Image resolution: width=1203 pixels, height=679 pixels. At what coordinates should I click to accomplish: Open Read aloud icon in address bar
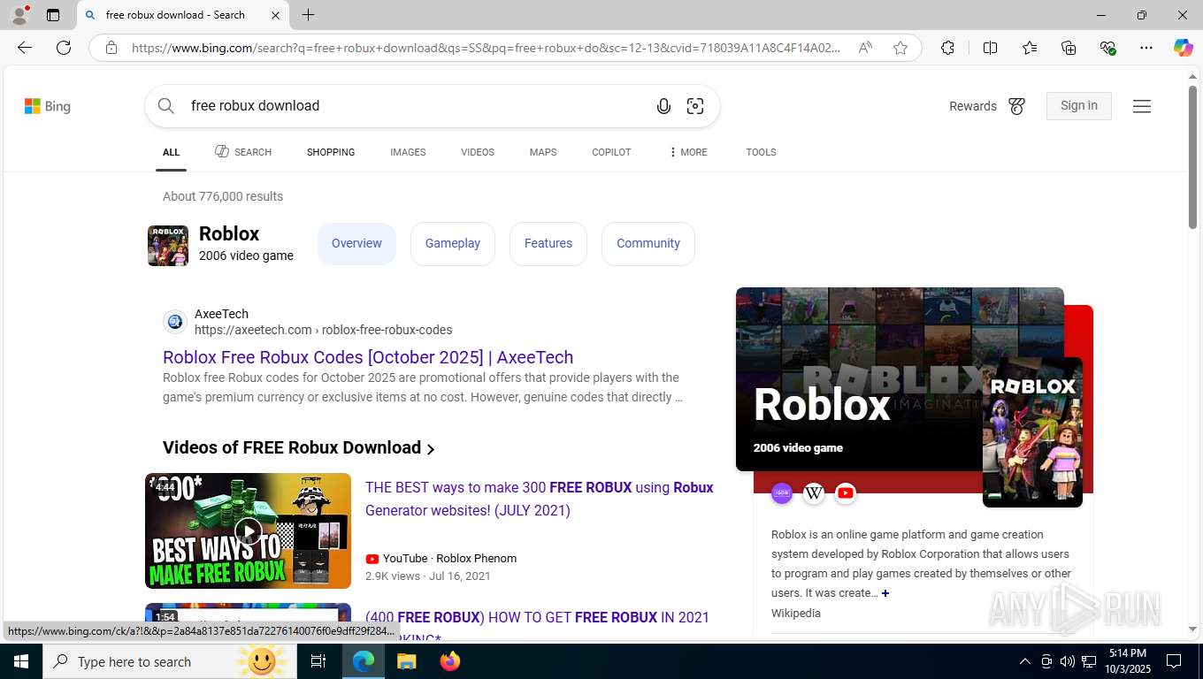tap(865, 48)
